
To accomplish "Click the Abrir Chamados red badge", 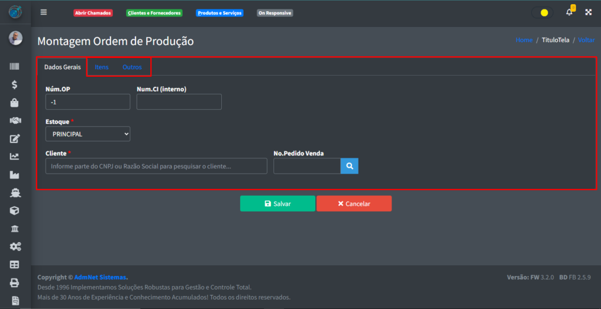I will [x=93, y=13].
